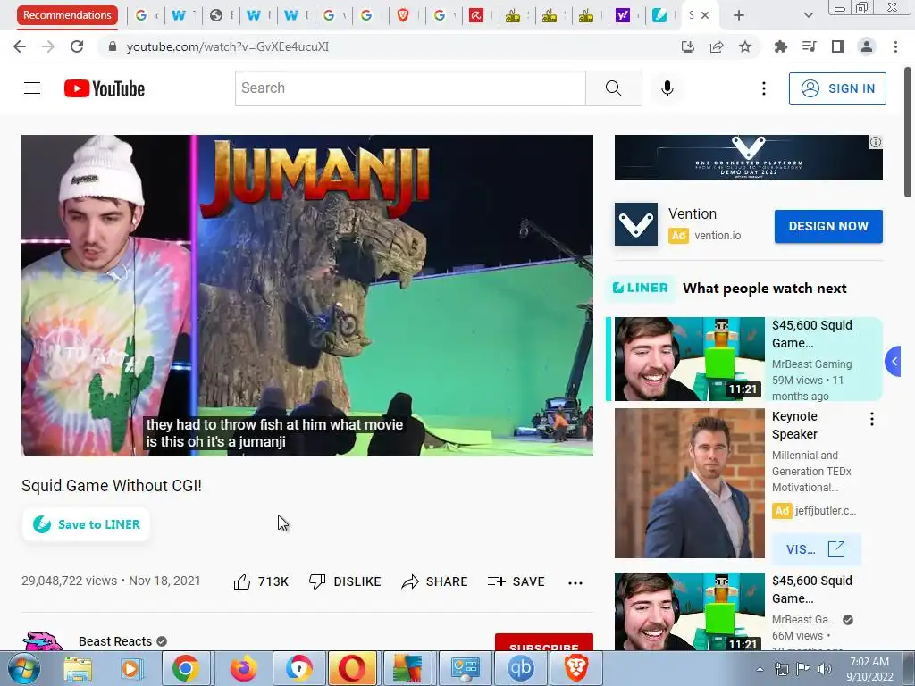
Task: Open the Vention banner ad image
Action: (x=748, y=157)
